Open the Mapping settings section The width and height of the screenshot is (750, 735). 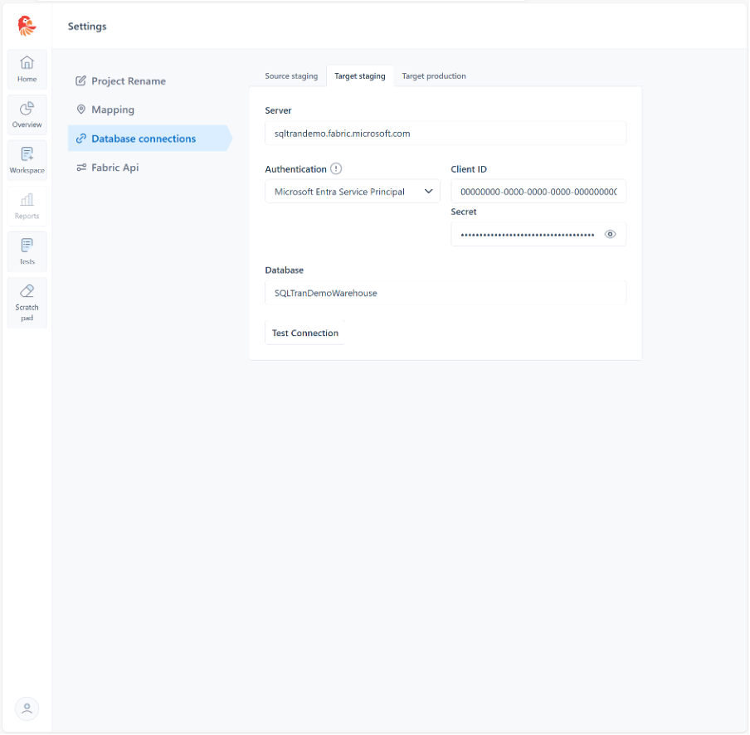coord(112,110)
